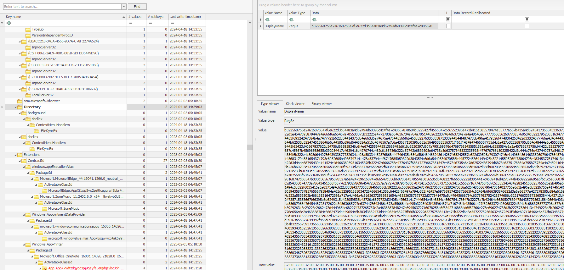
Task: Select the App.AppX79dtzdqygc3pj9geyfe3e8jdgs9bc0bh key name
Action: pyautogui.click(x=86, y=268)
